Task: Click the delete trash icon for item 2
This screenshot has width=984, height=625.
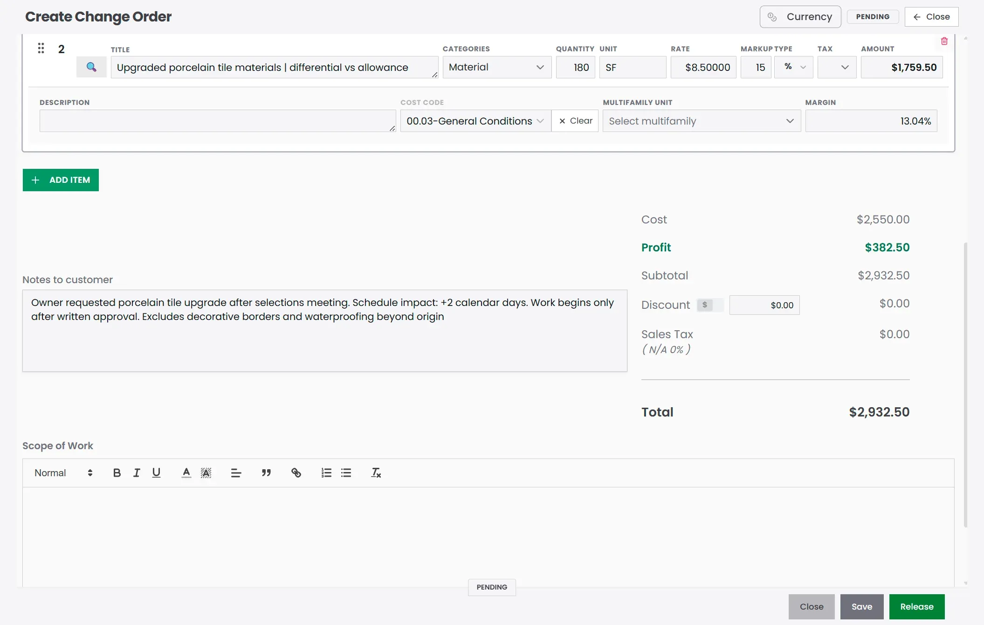Action: (944, 41)
